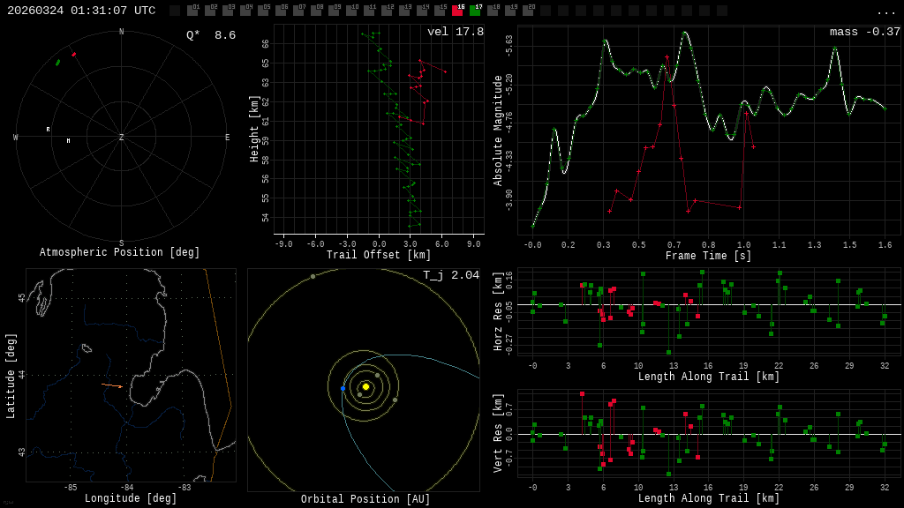Open the three-dots overflow menu
The width and height of the screenshot is (904, 508).
pyautogui.click(x=885, y=12)
